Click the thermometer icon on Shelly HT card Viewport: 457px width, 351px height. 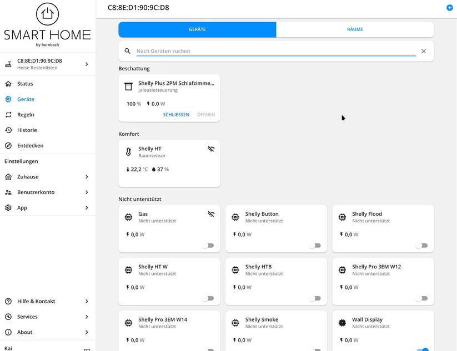(128, 151)
